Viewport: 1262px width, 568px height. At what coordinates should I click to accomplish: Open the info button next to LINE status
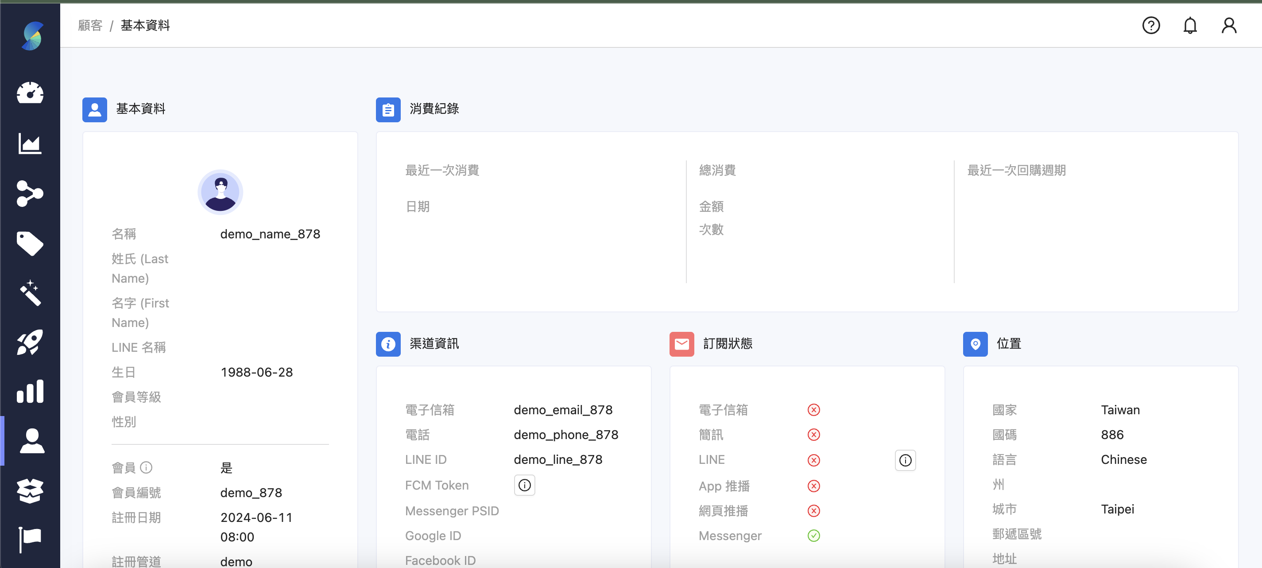point(905,460)
